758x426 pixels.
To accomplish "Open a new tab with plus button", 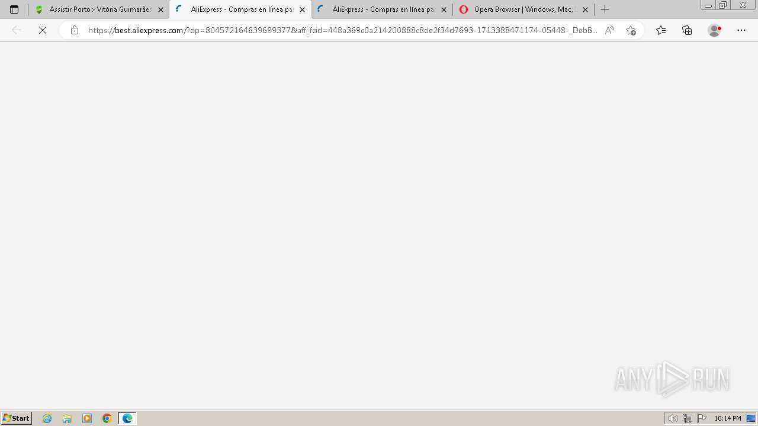I will (x=605, y=9).
